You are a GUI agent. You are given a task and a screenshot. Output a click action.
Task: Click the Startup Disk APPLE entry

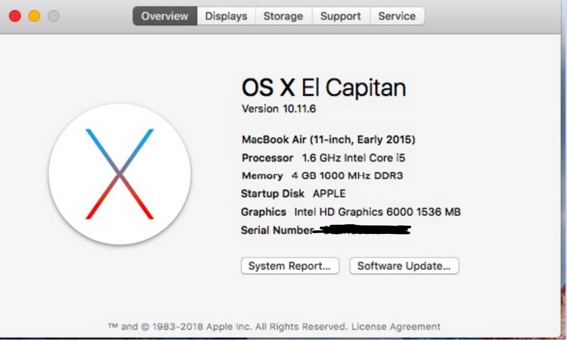pyautogui.click(x=293, y=194)
